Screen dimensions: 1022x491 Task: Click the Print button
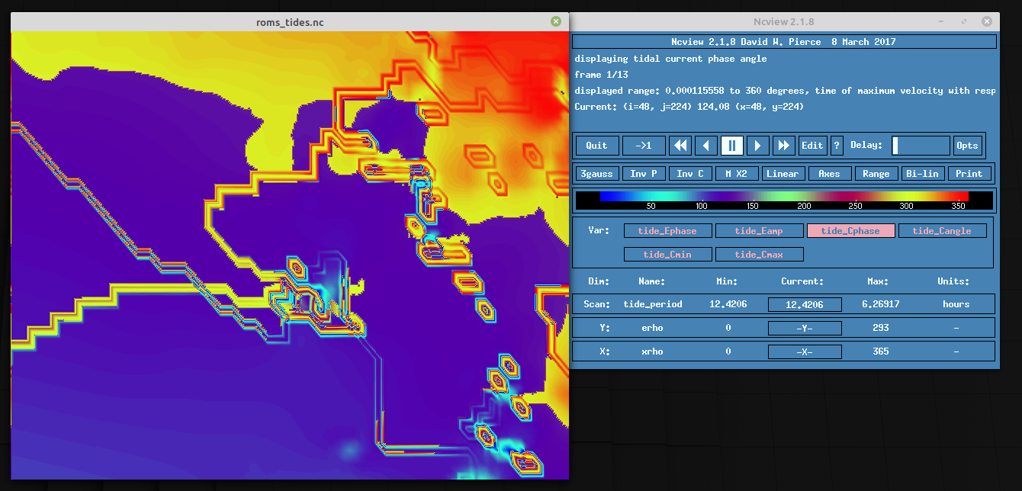[x=969, y=173]
